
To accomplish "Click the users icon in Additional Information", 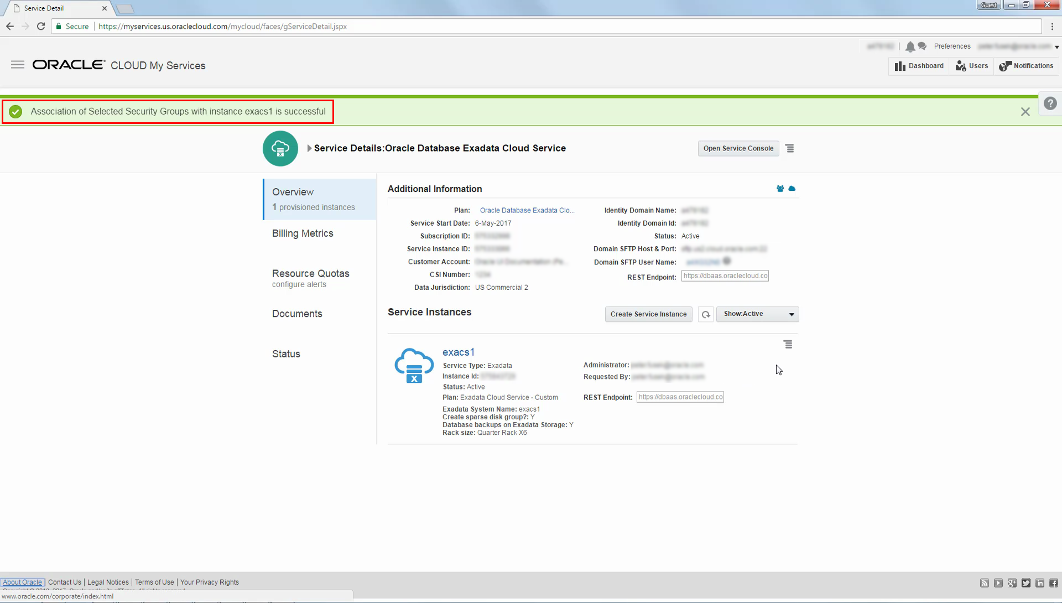I will tap(780, 189).
